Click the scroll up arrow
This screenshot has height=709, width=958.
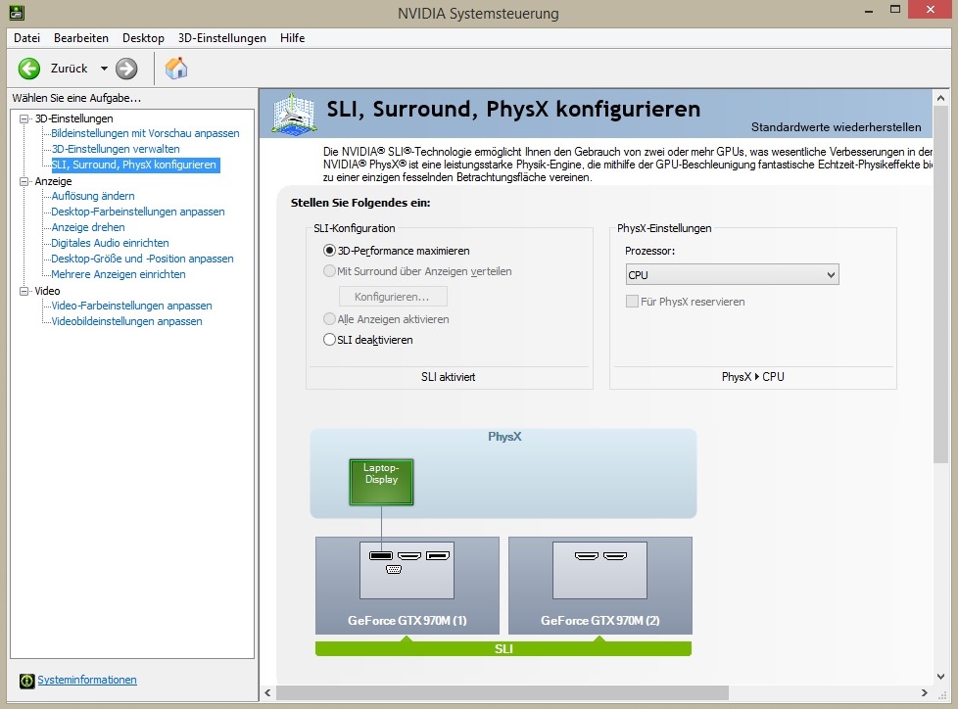coord(940,98)
